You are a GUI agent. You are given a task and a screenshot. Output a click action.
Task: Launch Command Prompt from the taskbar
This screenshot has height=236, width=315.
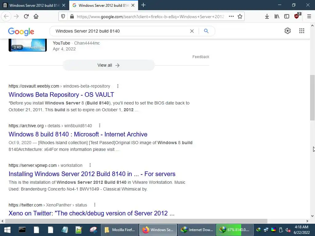click(22, 230)
